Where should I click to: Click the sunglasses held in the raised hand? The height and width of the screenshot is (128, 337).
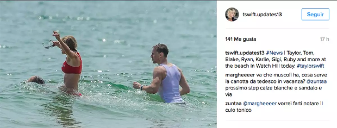tap(49, 45)
